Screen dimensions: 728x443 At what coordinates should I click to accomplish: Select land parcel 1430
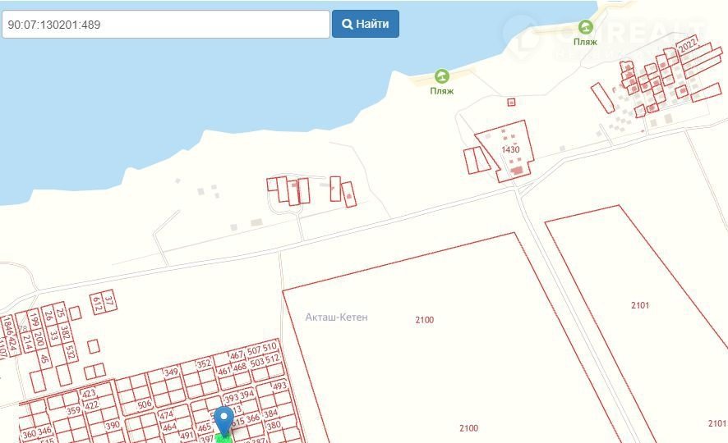click(510, 149)
